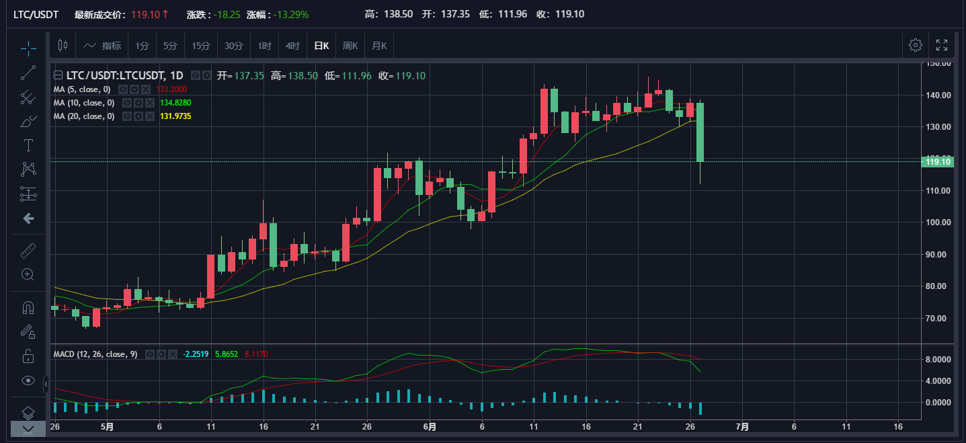Select the trend line drawing tool

coord(28,73)
